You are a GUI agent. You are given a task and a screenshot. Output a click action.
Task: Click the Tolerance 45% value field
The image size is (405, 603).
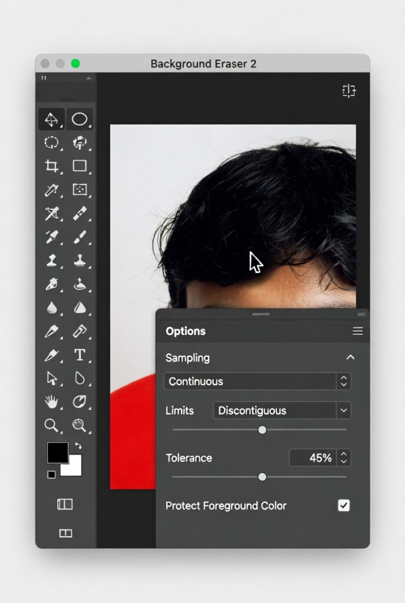[313, 458]
